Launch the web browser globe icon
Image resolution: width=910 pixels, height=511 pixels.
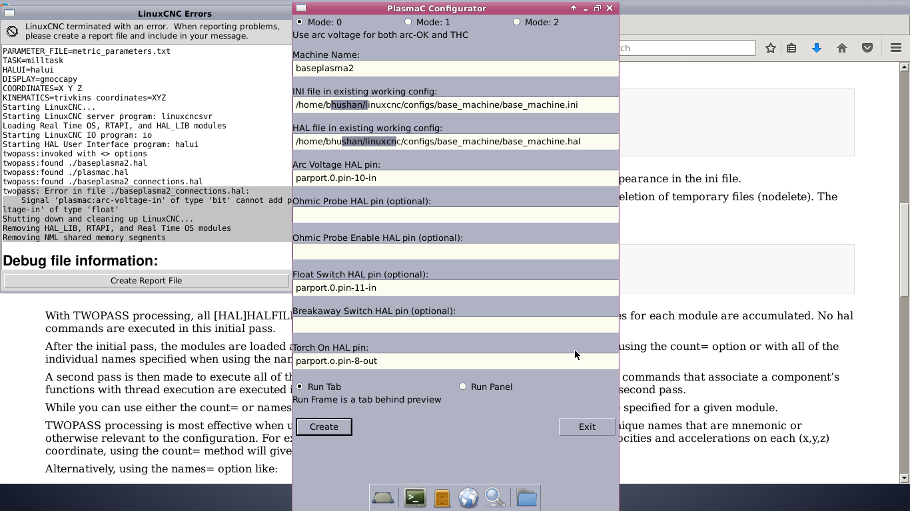click(x=468, y=498)
